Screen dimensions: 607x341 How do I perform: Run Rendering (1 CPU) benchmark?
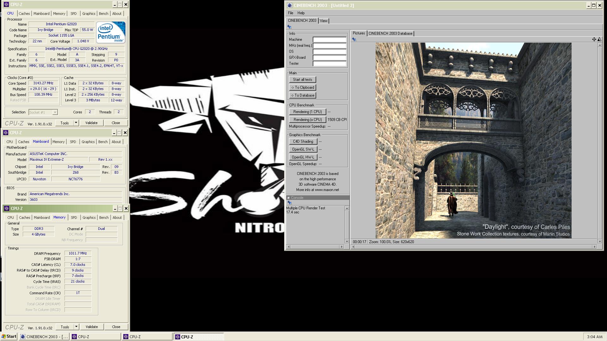tap(307, 112)
